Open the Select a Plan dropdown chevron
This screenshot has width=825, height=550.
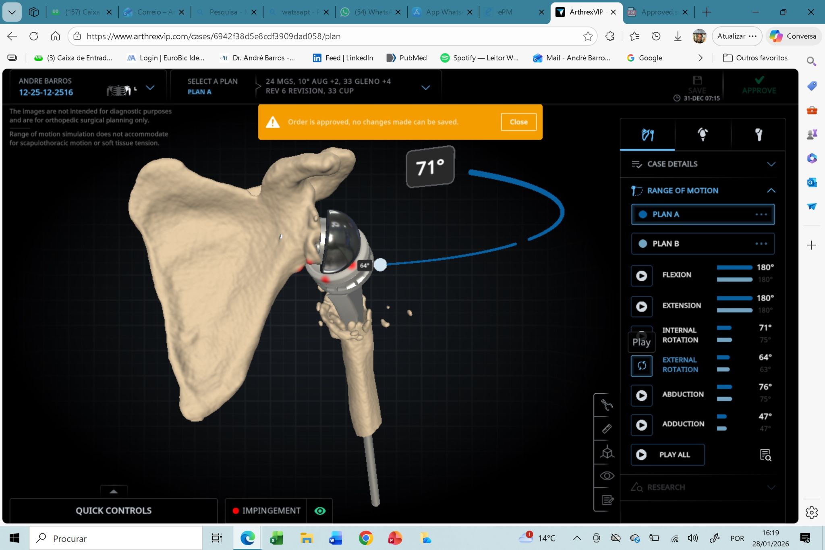pos(425,87)
